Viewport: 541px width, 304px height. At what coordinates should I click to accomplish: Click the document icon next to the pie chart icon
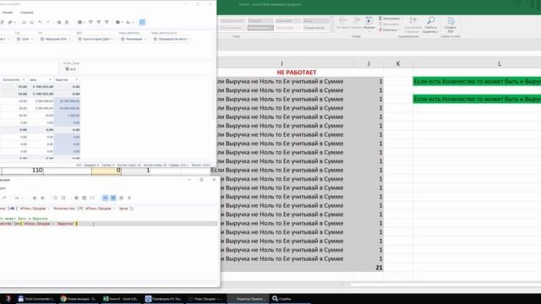(x=67, y=22)
